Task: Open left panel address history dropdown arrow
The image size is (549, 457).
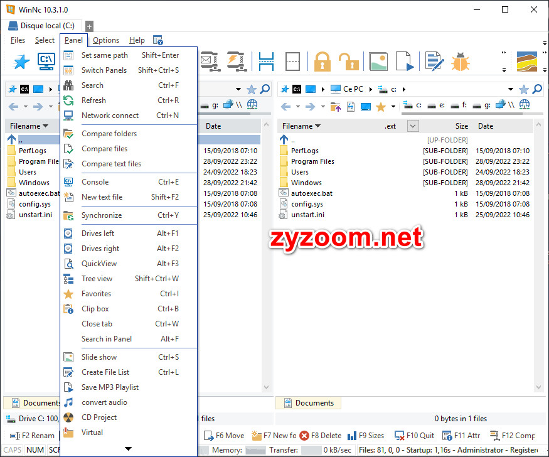Action: [x=238, y=89]
